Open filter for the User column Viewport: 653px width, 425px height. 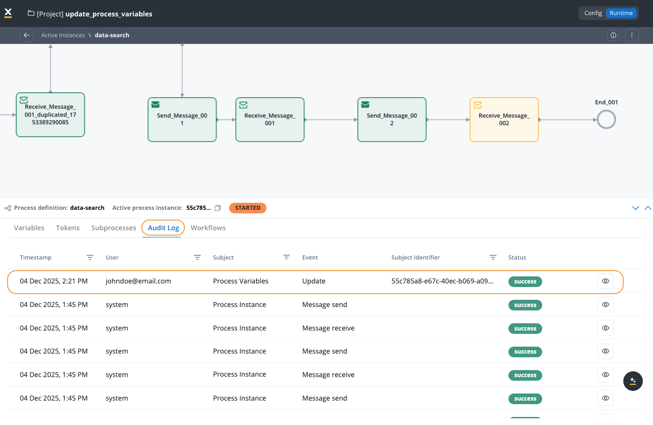pos(197,258)
